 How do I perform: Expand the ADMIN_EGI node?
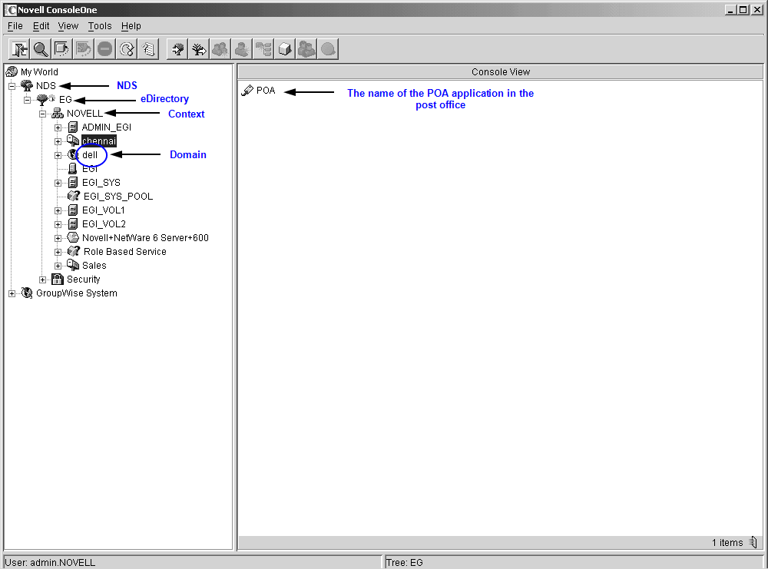tap(58, 127)
